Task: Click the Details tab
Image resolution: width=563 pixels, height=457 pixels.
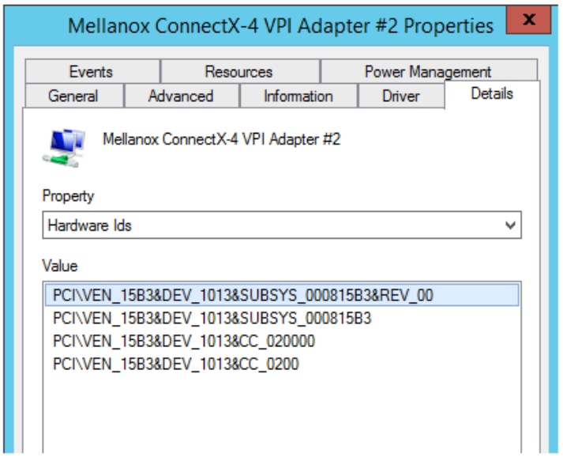Action: coord(491,94)
